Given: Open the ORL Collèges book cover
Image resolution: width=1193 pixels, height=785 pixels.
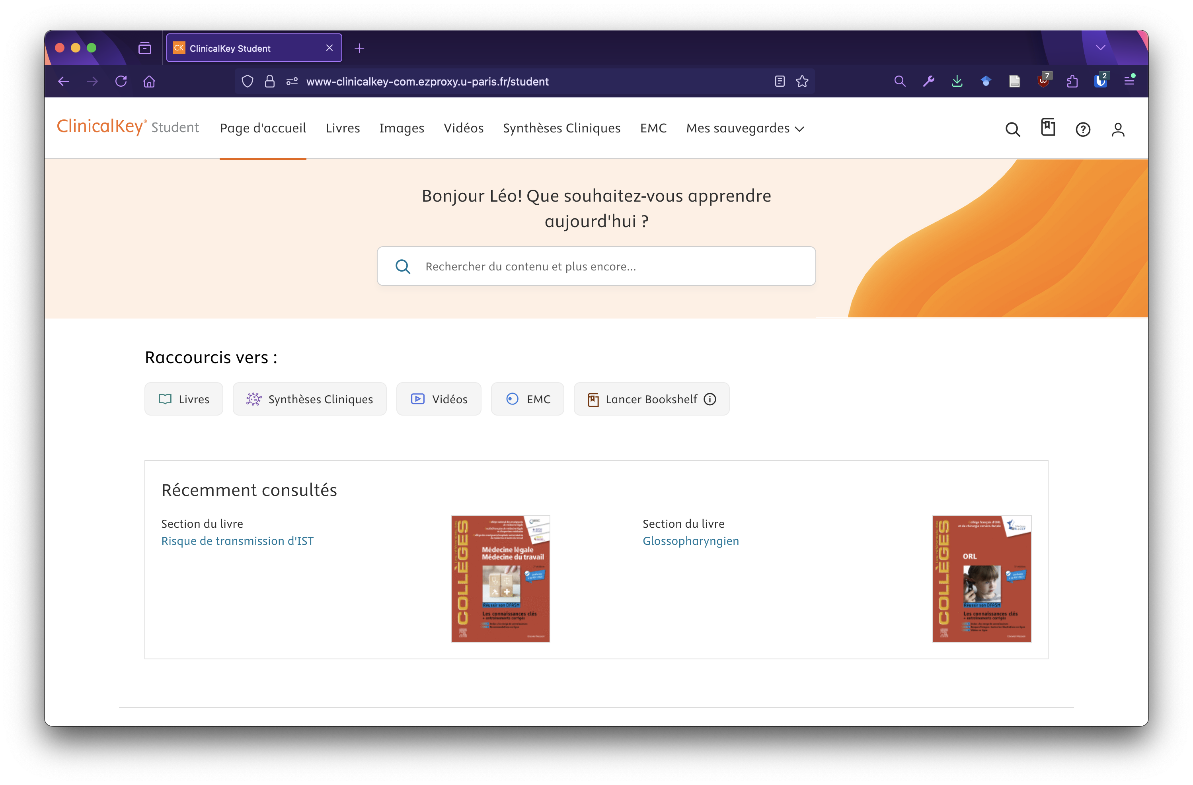Looking at the screenshot, I should 982,578.
